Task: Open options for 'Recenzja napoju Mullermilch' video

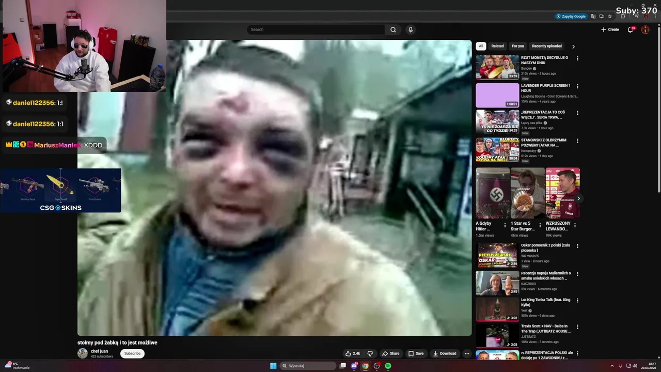Action: tap(577, 274)
